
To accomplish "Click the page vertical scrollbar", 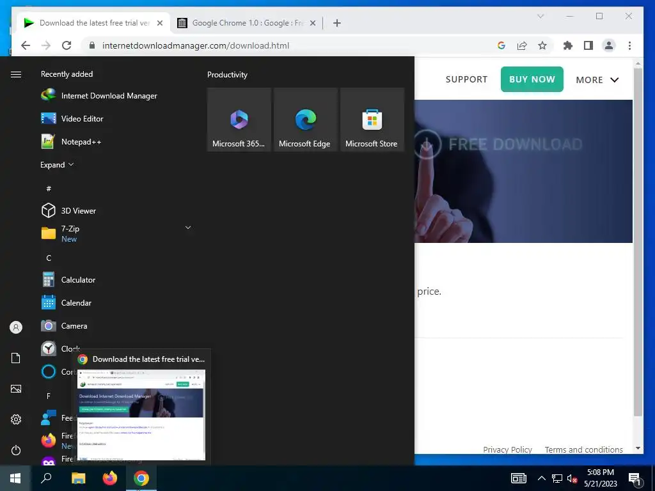I will (x=638, y=242).
